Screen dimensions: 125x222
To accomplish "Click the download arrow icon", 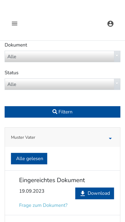I will (x=83, y=193).
